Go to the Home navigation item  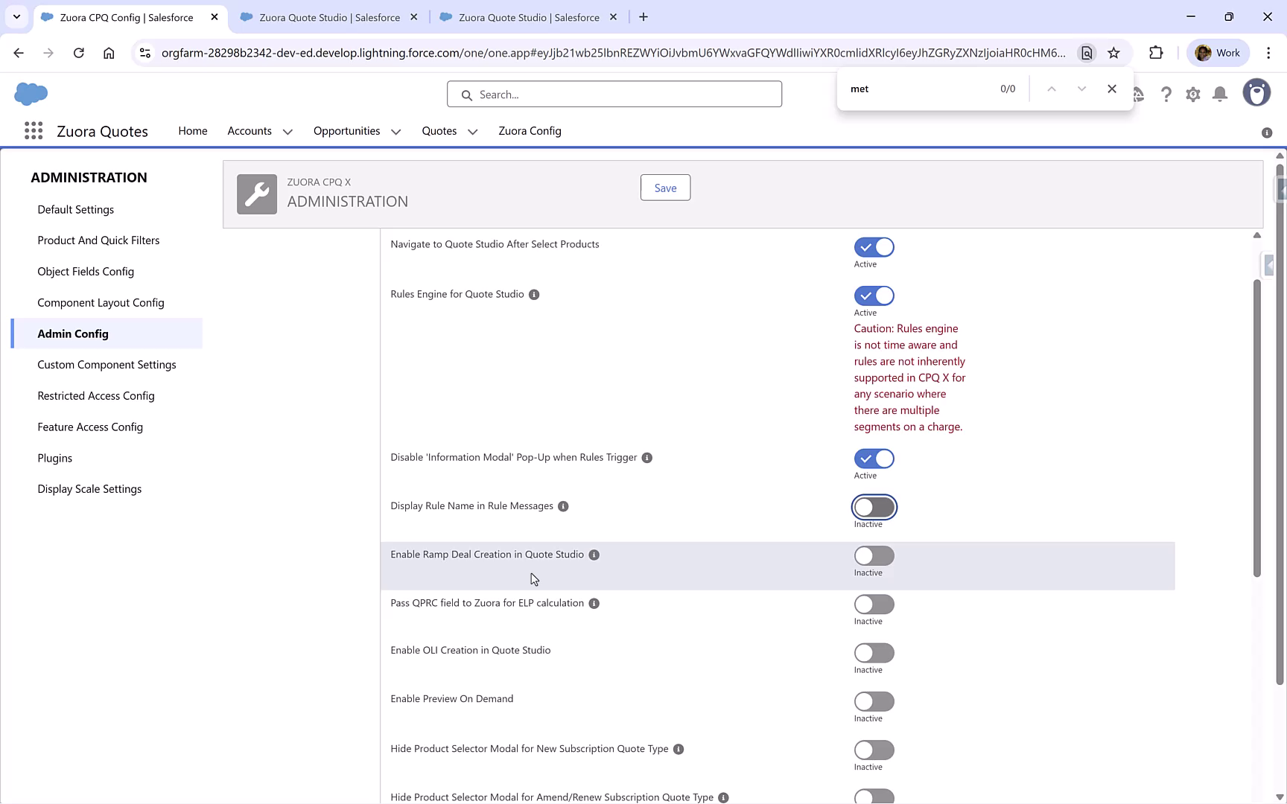click(192, 131)
